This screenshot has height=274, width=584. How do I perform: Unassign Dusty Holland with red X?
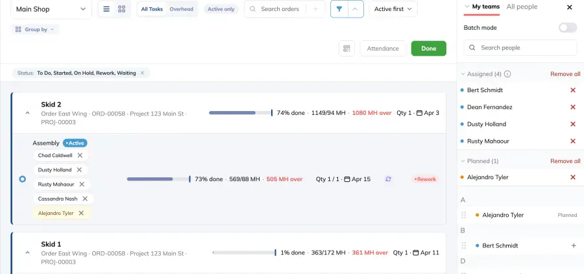(573, 124)
